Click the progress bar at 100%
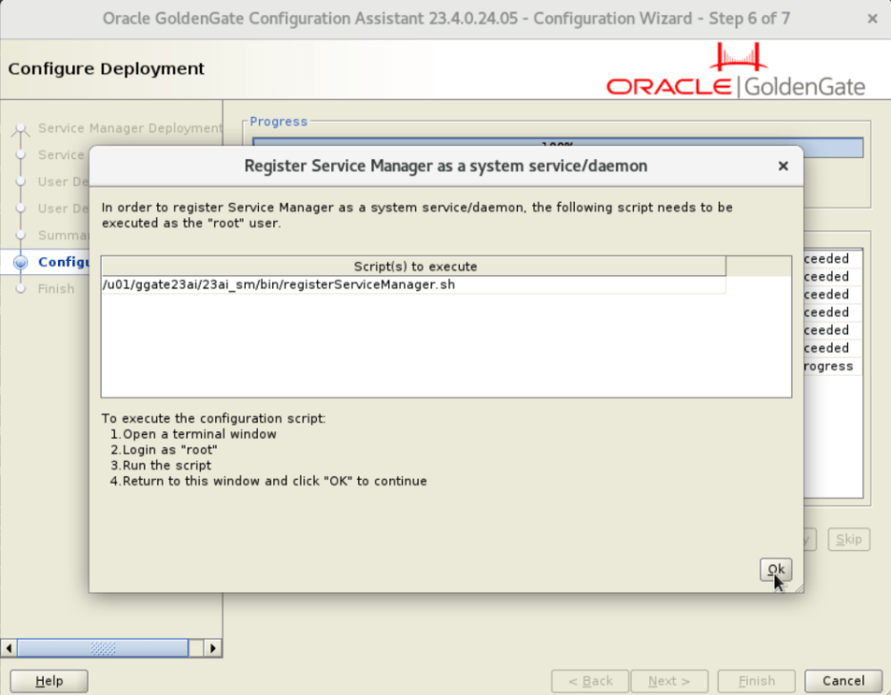Screen dimensions: 891x695 pos(558,148)
